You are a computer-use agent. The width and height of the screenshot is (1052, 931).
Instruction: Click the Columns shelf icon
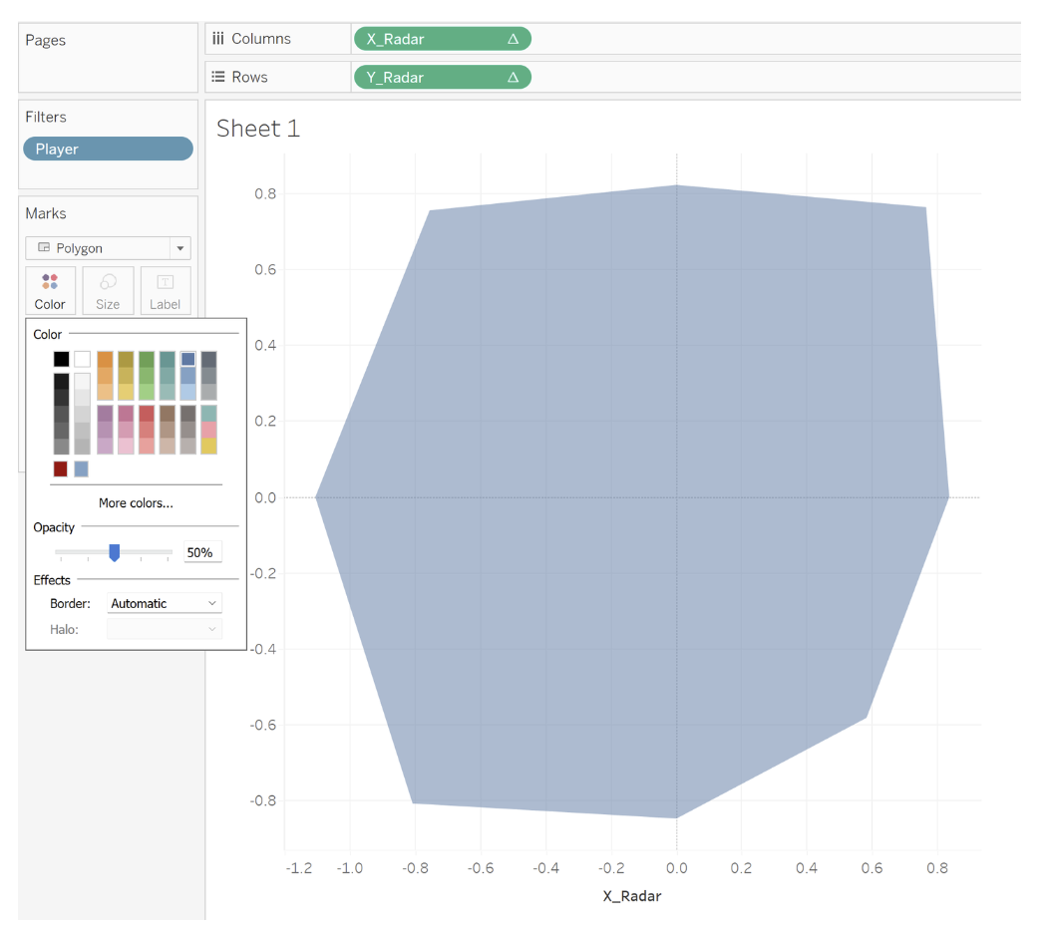point(218,39)
